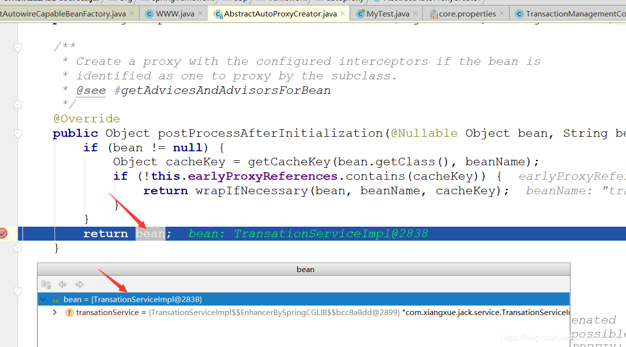Click the beanName: inline debug hint
The width and height of the screenshot is (626, 347).
tap(575, 191)
